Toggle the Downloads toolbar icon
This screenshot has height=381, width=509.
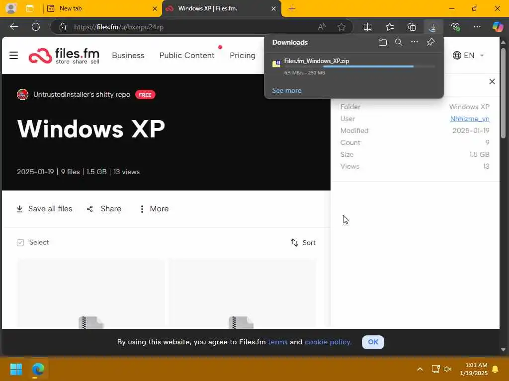[433, 27]
